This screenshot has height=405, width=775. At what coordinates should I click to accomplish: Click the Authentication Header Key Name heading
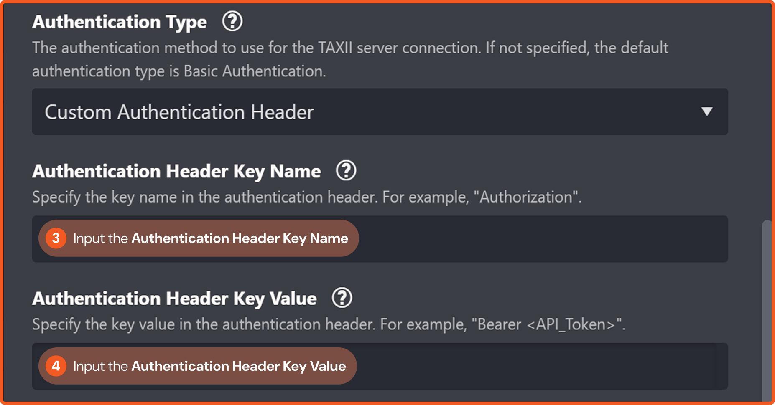coord(176,171)
